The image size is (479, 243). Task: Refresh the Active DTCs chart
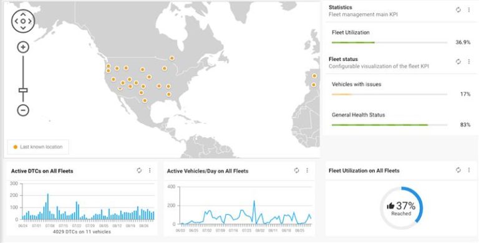139,170
